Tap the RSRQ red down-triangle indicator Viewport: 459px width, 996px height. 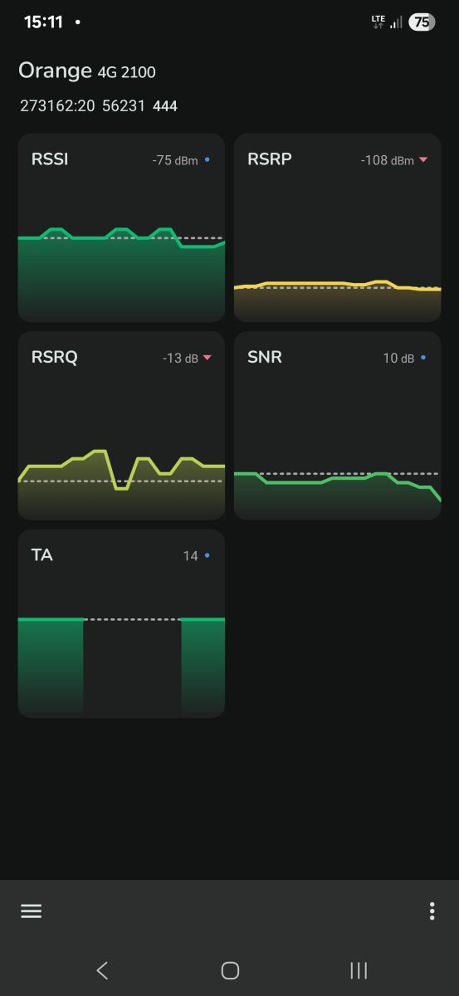coord(208,358)
